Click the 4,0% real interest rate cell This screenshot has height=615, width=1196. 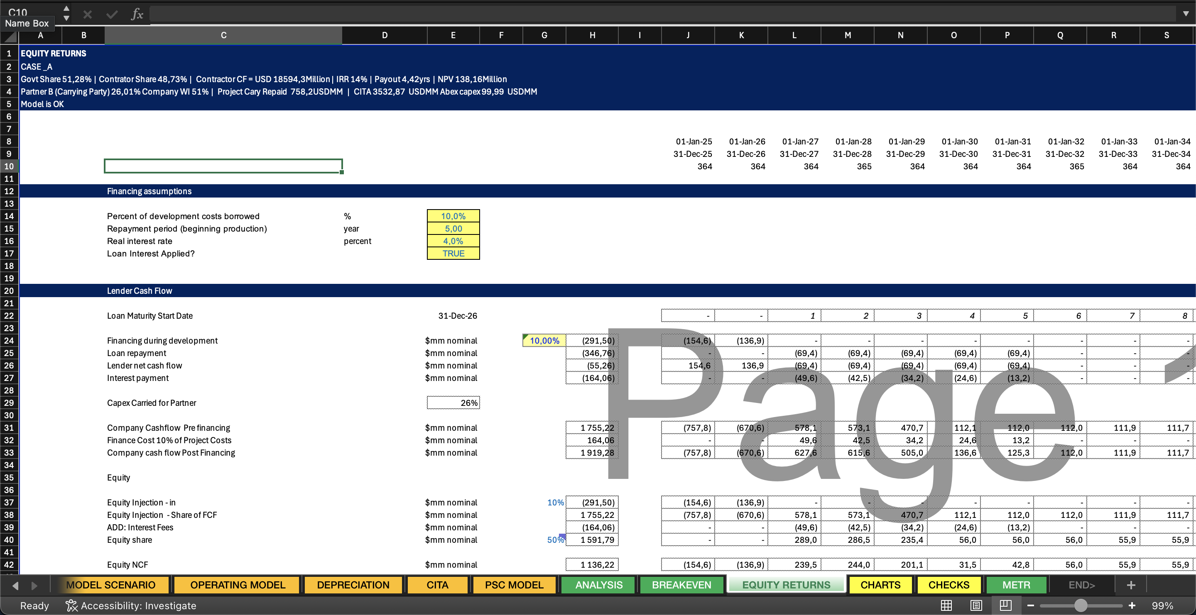point(453,241)
